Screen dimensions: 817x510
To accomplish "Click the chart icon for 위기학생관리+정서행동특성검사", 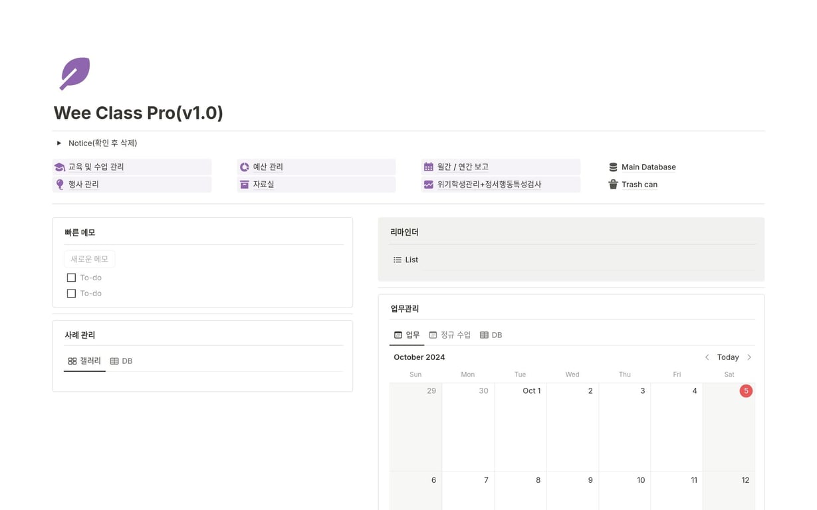I will click(x=429, y=185).
